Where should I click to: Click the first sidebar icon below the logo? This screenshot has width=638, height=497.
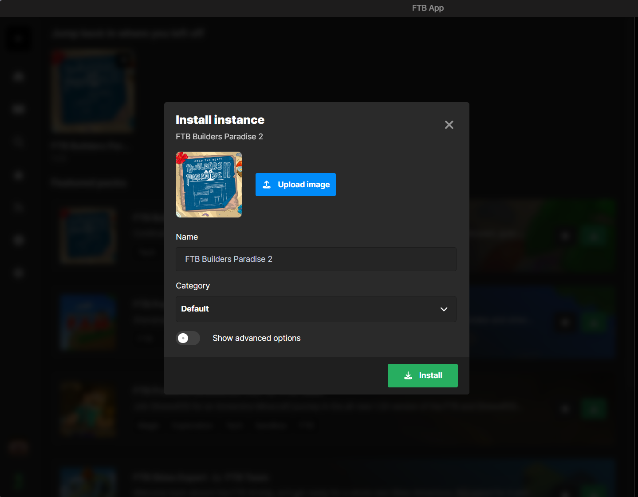(x=19, y=77)
